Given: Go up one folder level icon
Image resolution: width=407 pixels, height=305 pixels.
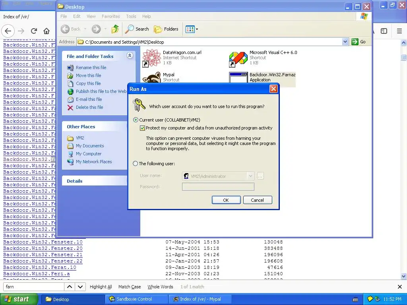Looking at the screenshot, I should (x=115, y=29).
